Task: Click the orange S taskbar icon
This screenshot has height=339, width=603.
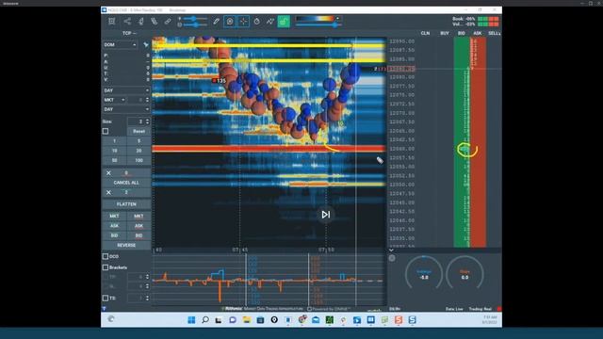Action: click(x=399, y=320)
